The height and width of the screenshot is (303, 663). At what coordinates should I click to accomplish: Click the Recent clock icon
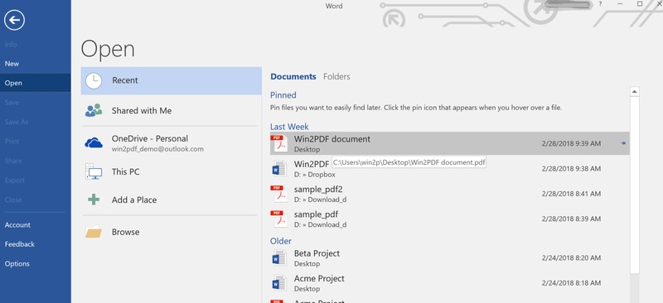(x=94, y=80)
